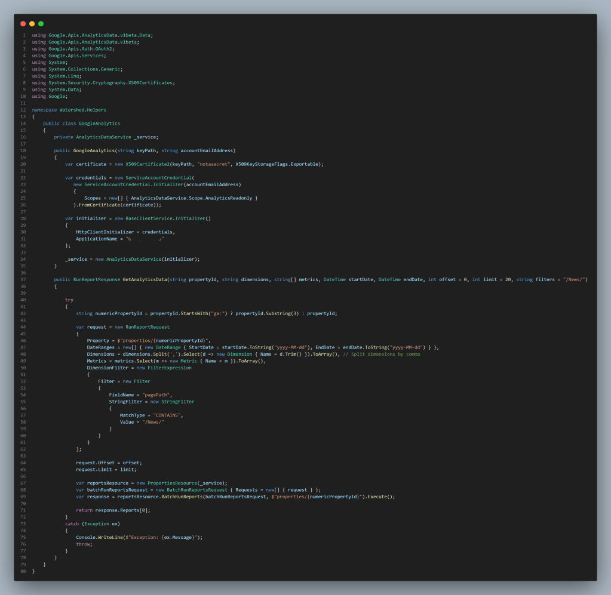Viewport: 611px width, 595px height.
Task: Place cursor on GetAnalyticsData method name
Action: (x=145, y=279)
